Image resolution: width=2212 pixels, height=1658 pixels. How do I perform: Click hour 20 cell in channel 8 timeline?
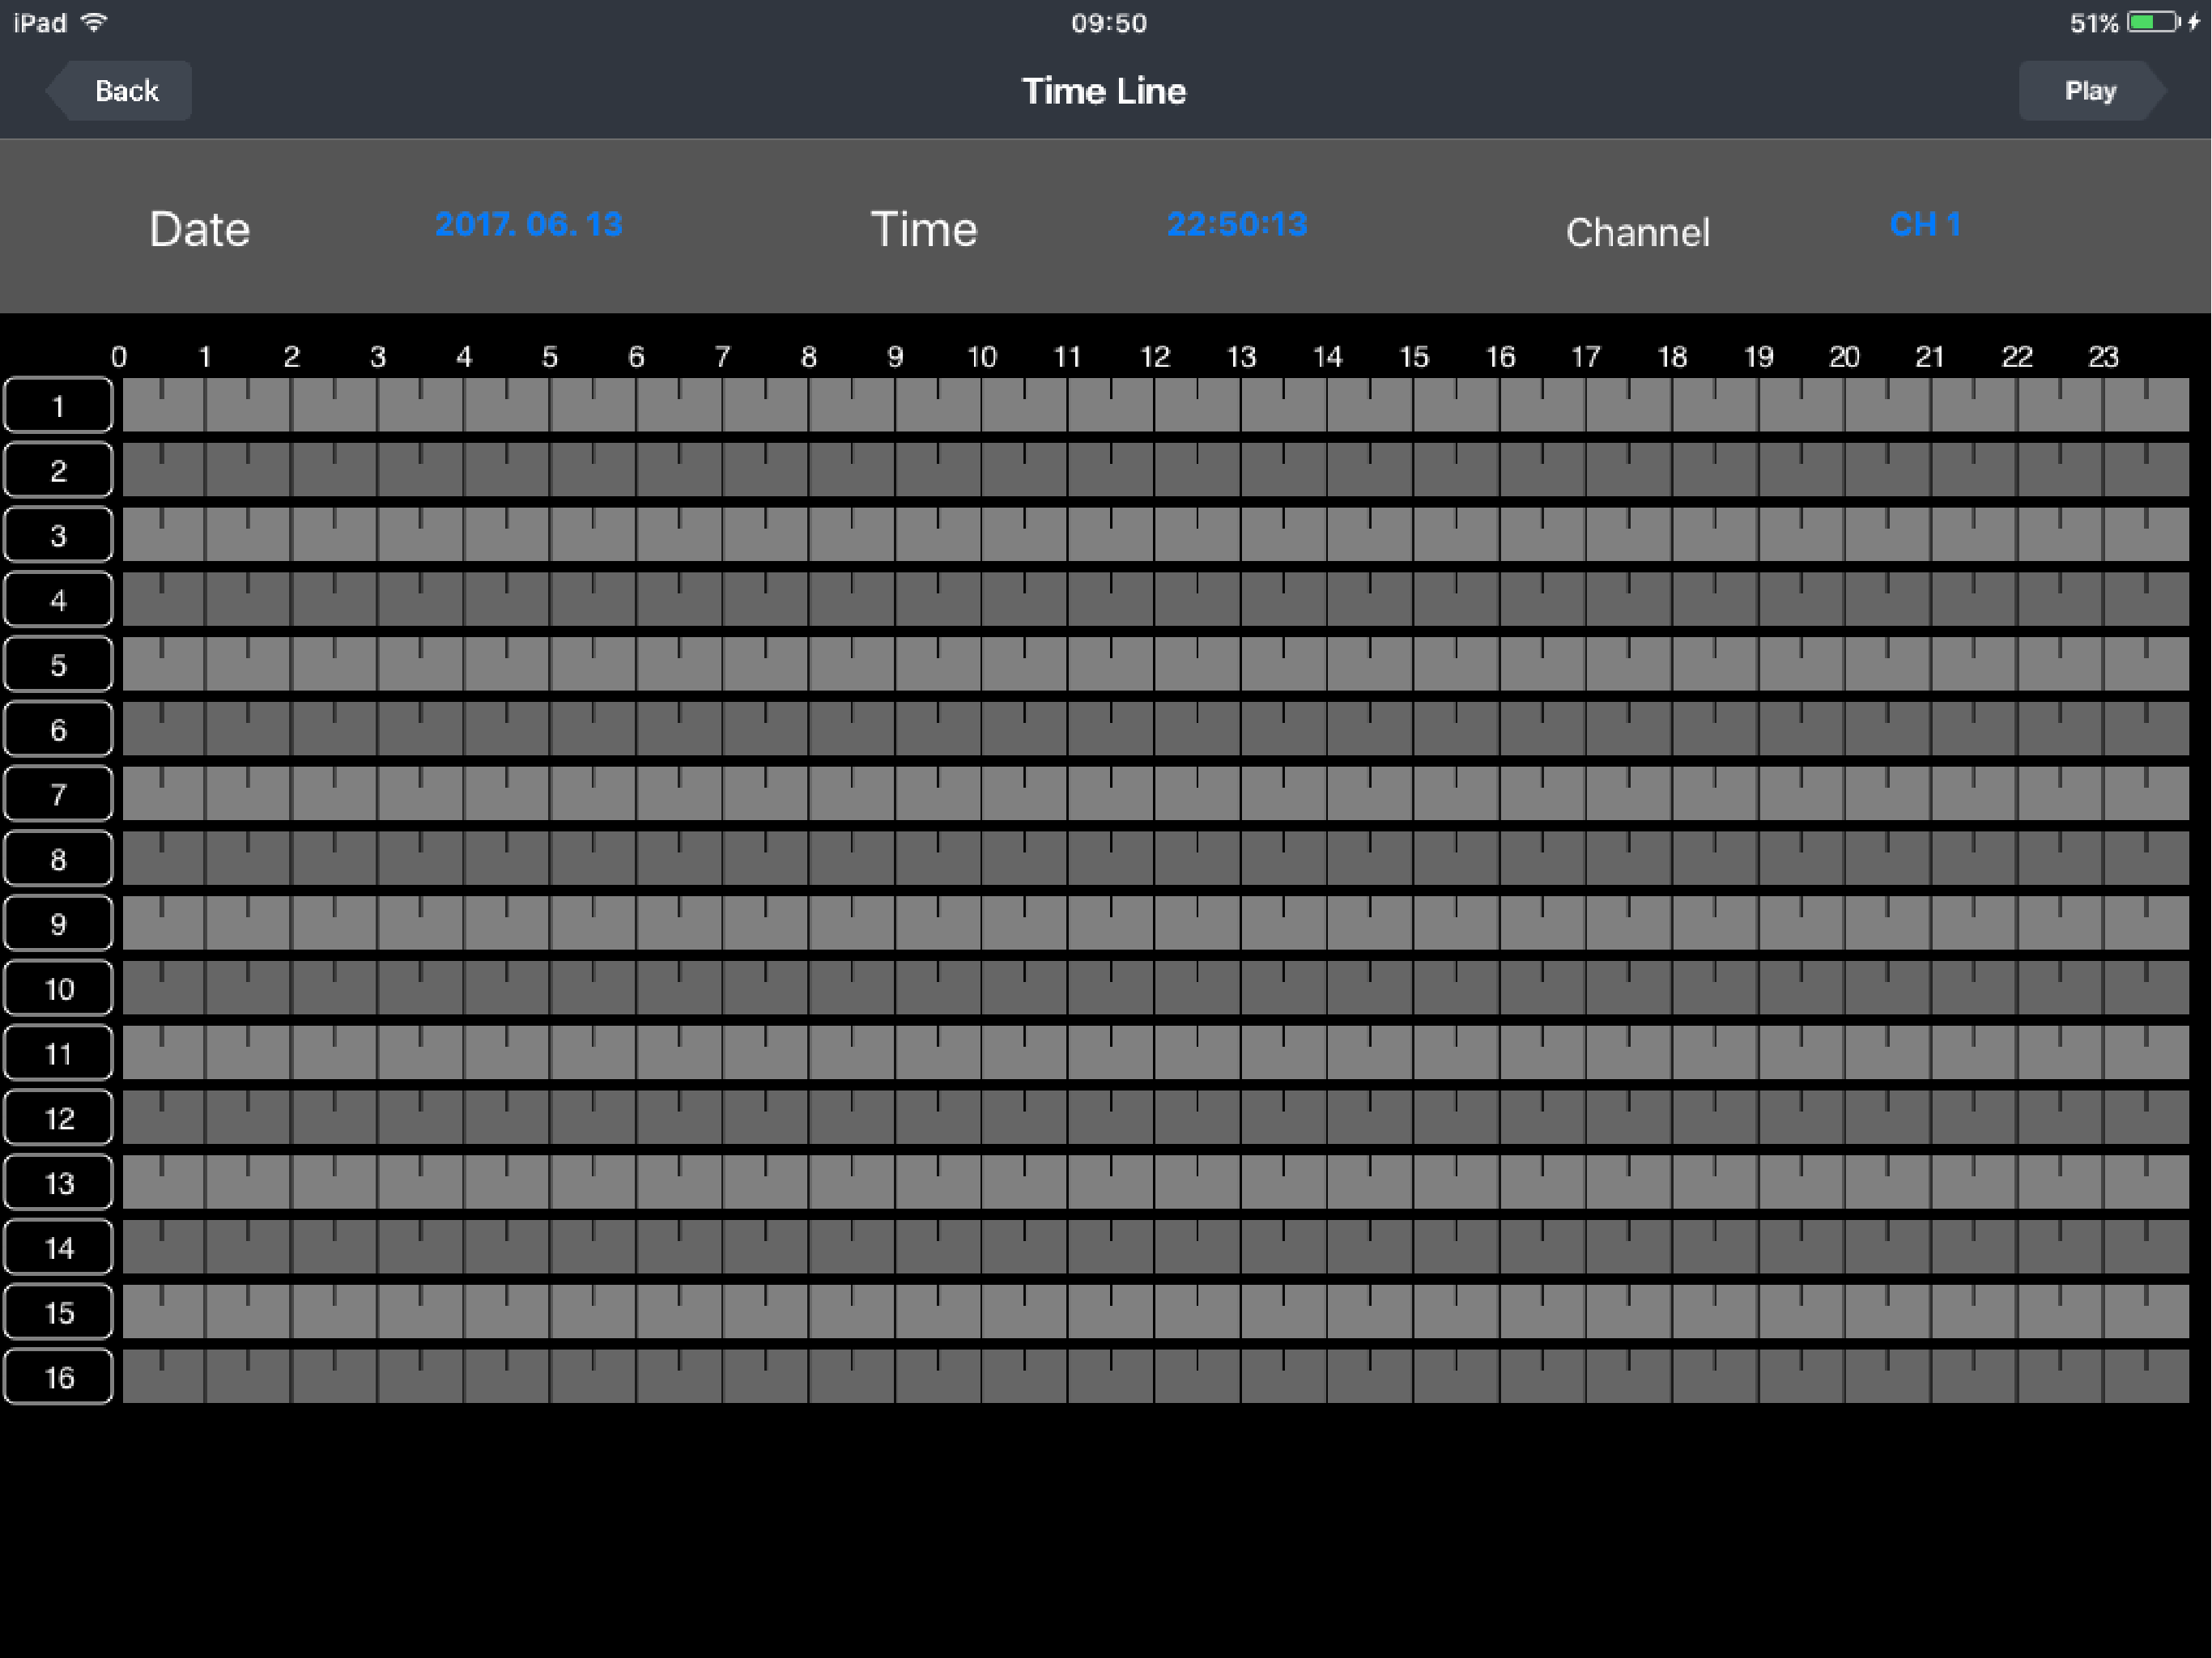click(1887, 858)
